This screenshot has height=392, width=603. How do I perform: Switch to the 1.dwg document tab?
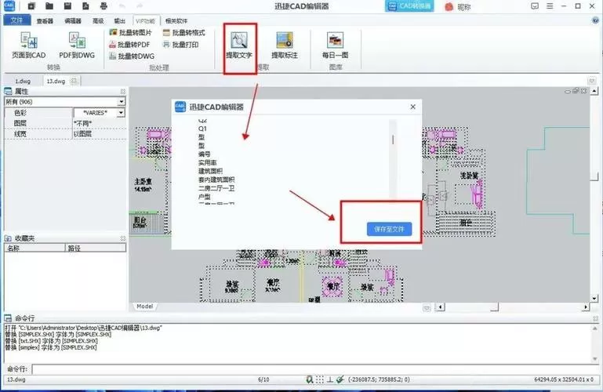click(x=23, y=81)
